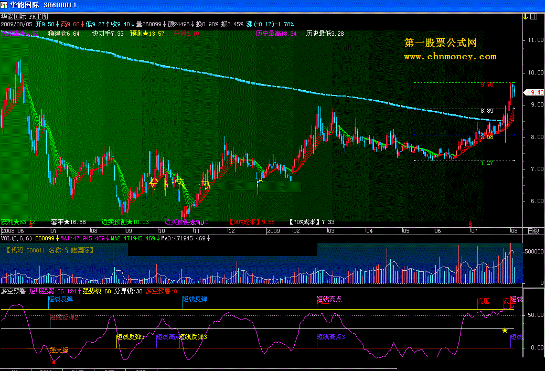Click the 华能国际 FH主图 indicator label
This screenshot has width=545, height=371.
(24, 17)
